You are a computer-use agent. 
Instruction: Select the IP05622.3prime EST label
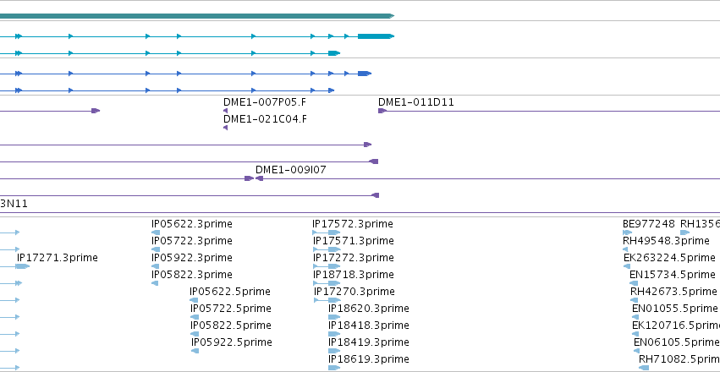[192, 224]
